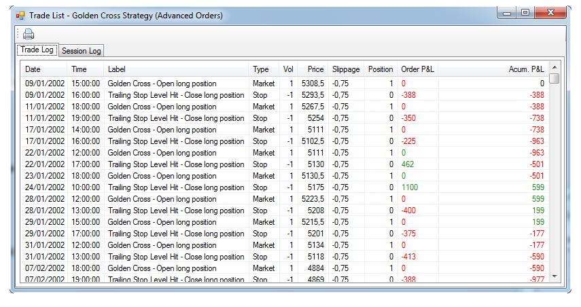The width and height of the screenshot is (581, 307).
Task: Click the 462 Order P&L cell
Action: [408, 164]
